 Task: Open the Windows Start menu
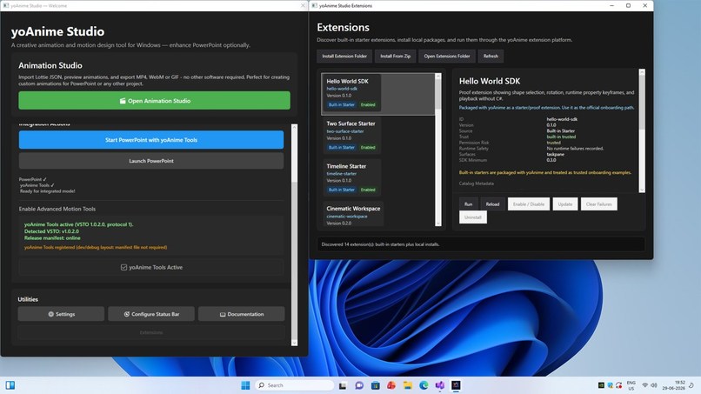(245, 385)
